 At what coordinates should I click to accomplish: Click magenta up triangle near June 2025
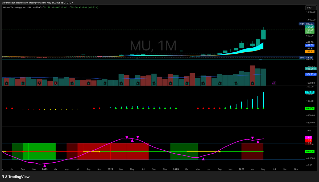click(x=203, y=159)
